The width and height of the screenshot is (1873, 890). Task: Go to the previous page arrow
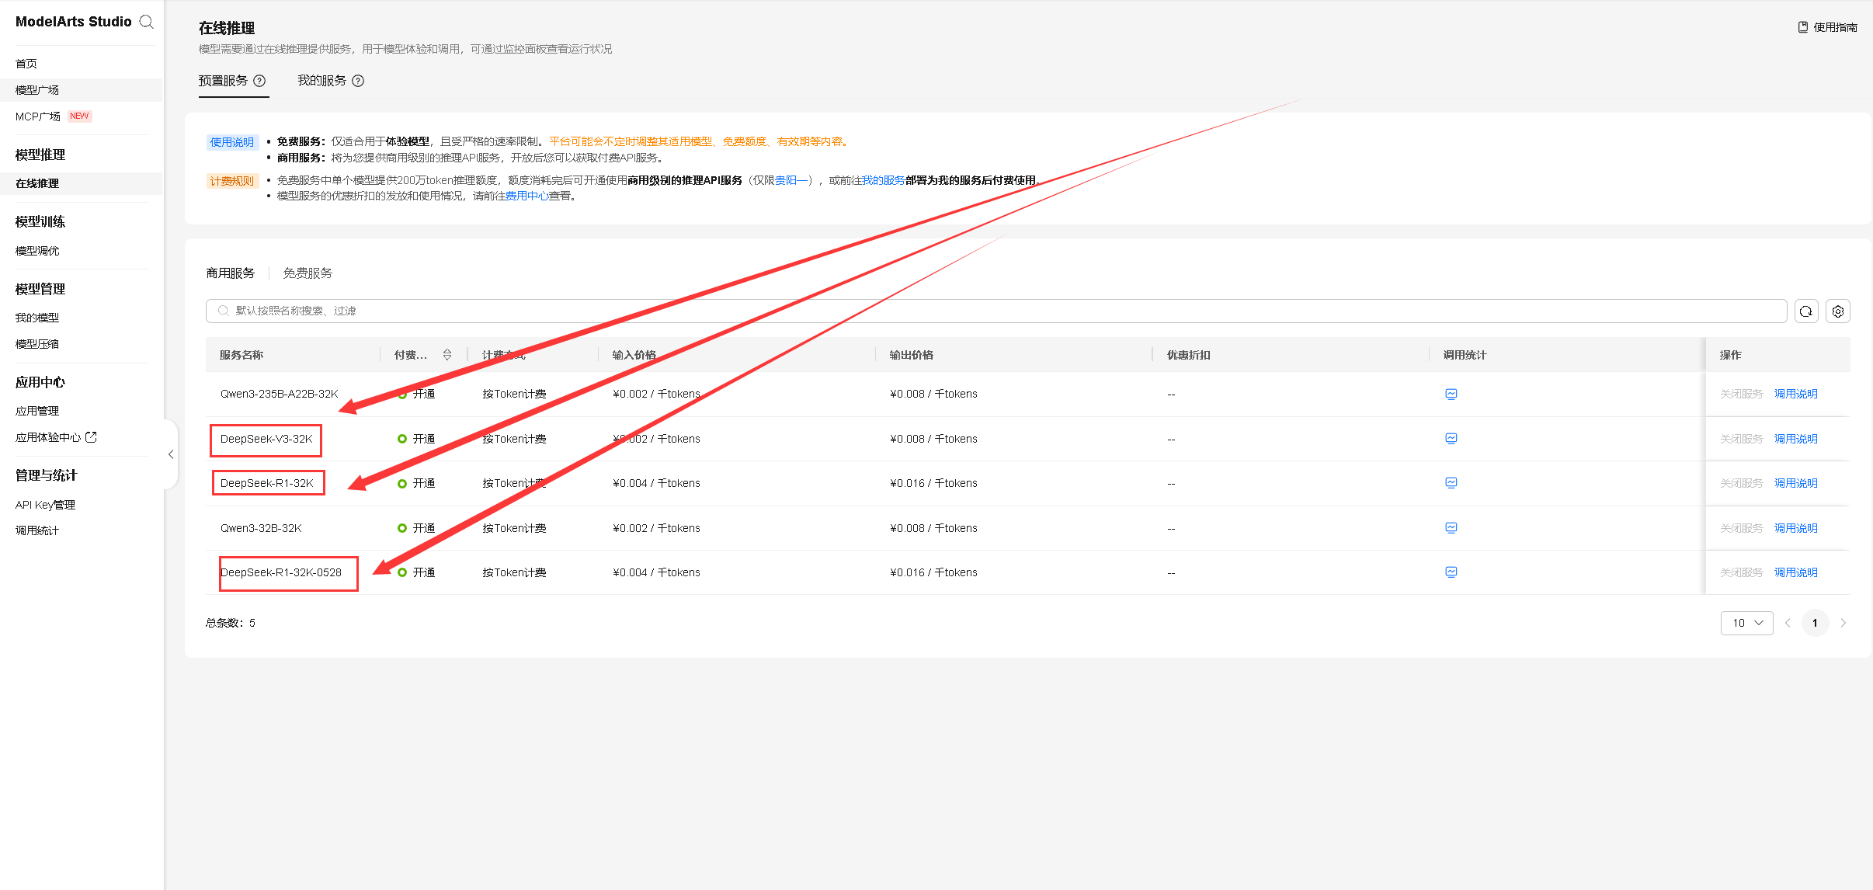coord(1788,623)
